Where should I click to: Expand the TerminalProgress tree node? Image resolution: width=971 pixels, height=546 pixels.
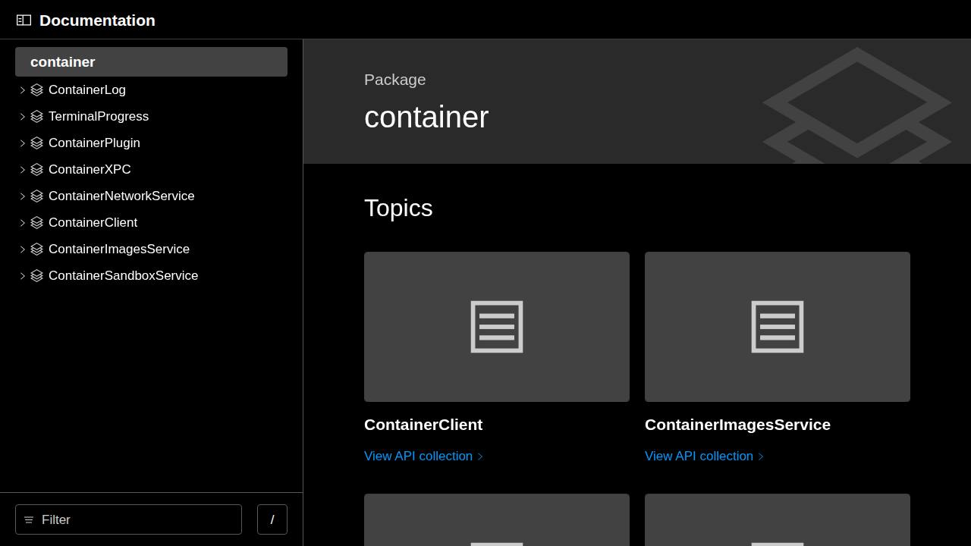tap(22, 116)
